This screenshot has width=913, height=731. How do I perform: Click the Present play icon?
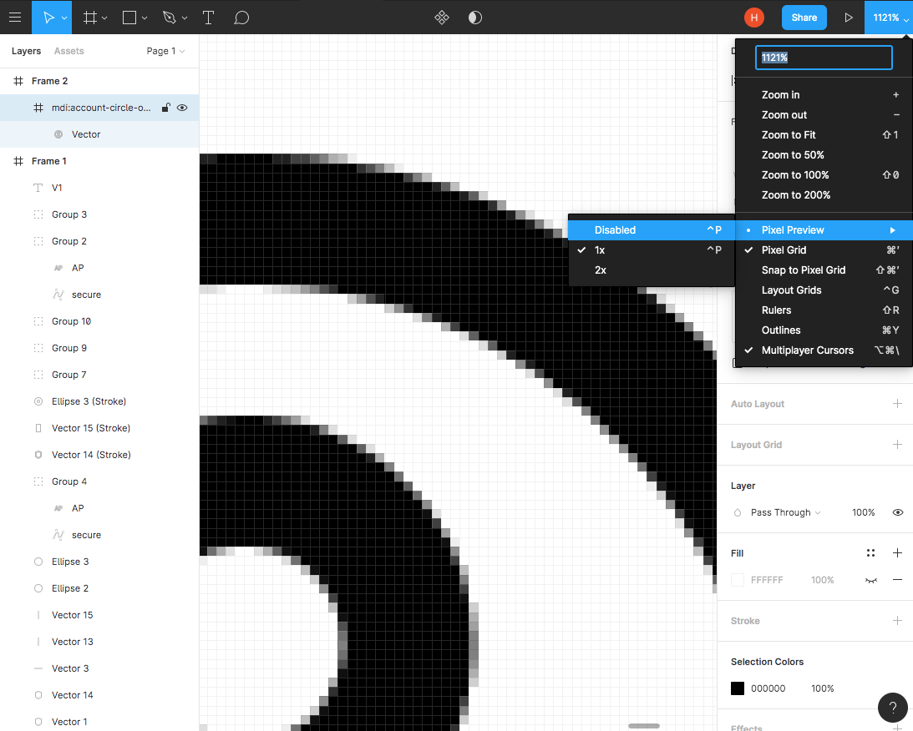[x=849, y=17]
